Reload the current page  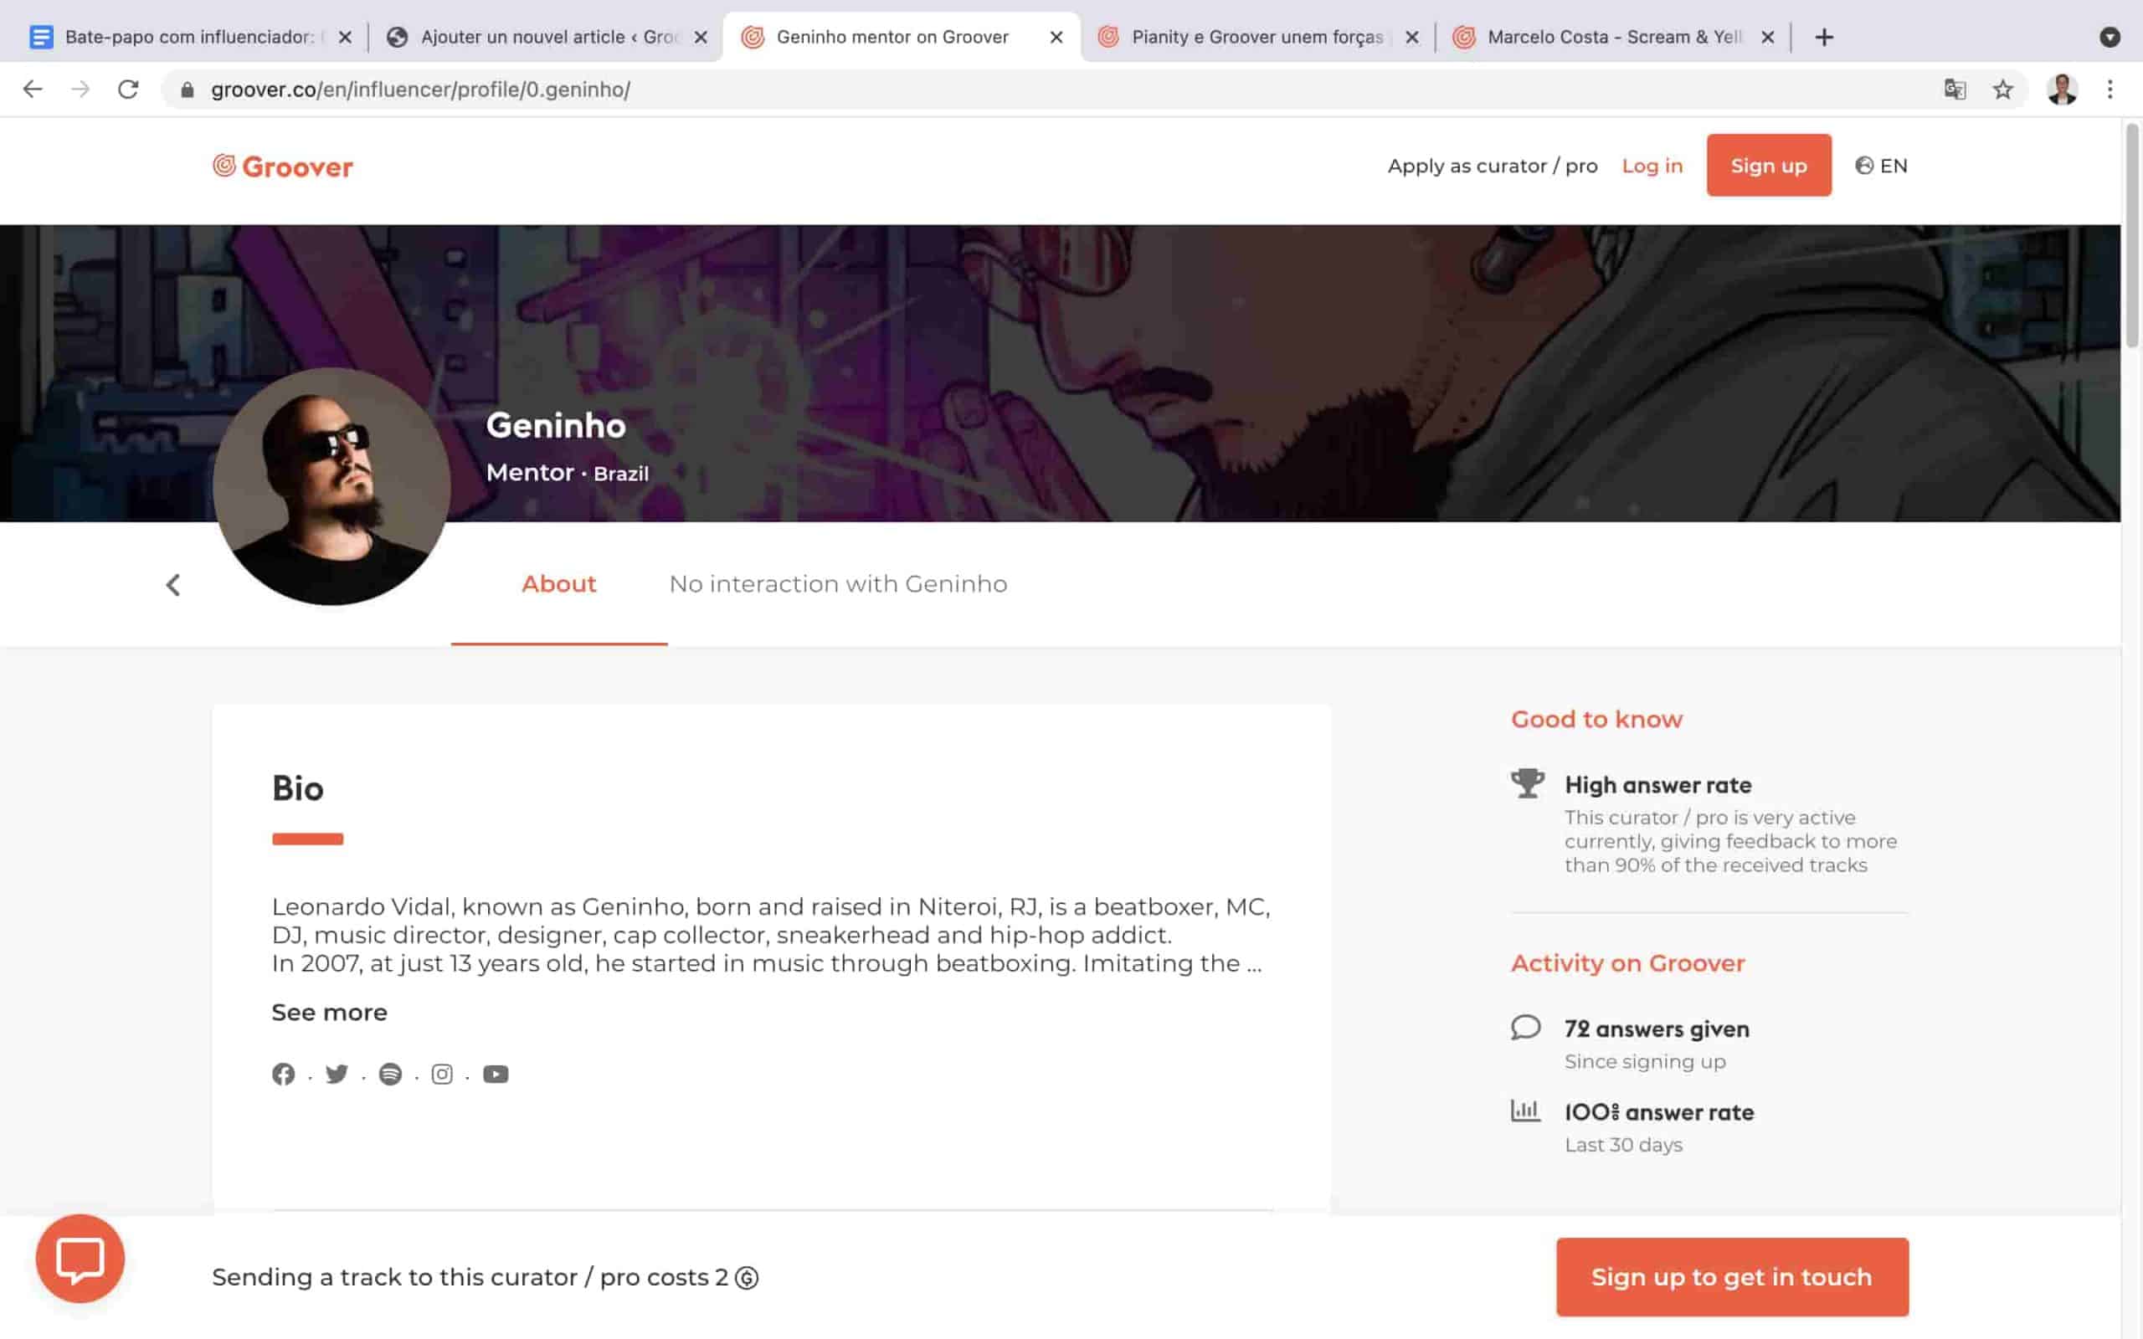coord(128,90)
